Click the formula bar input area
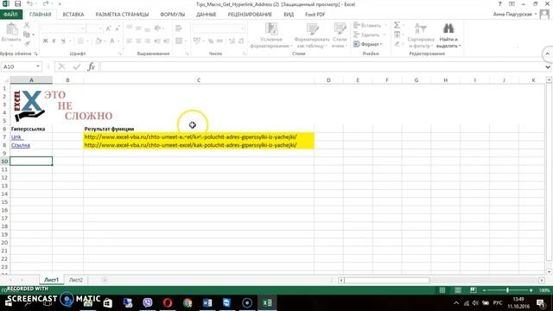 pyautogui.click(x=321, y=67)
